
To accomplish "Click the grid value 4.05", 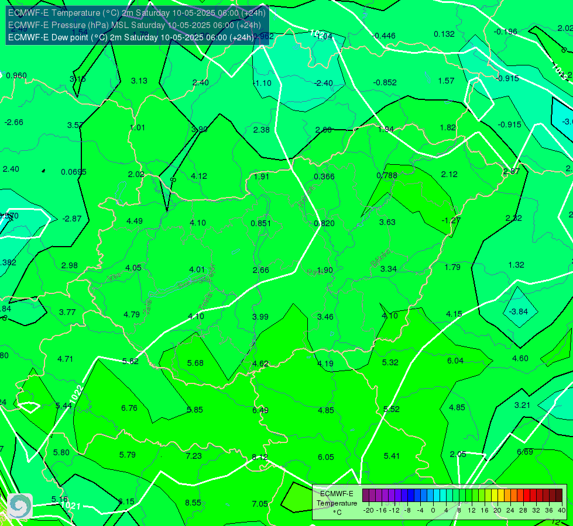I will 133,268.
